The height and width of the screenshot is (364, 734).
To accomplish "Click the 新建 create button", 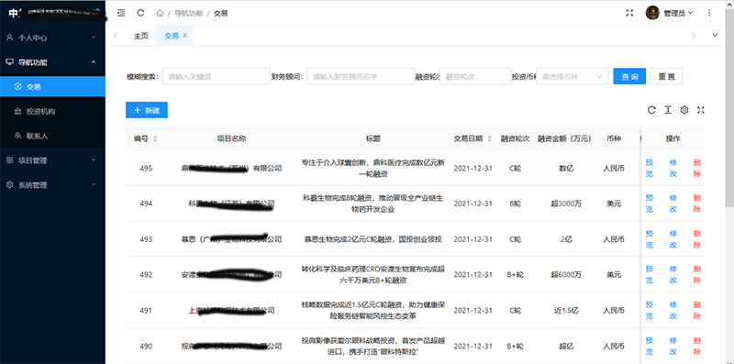I will pos(147,110).
